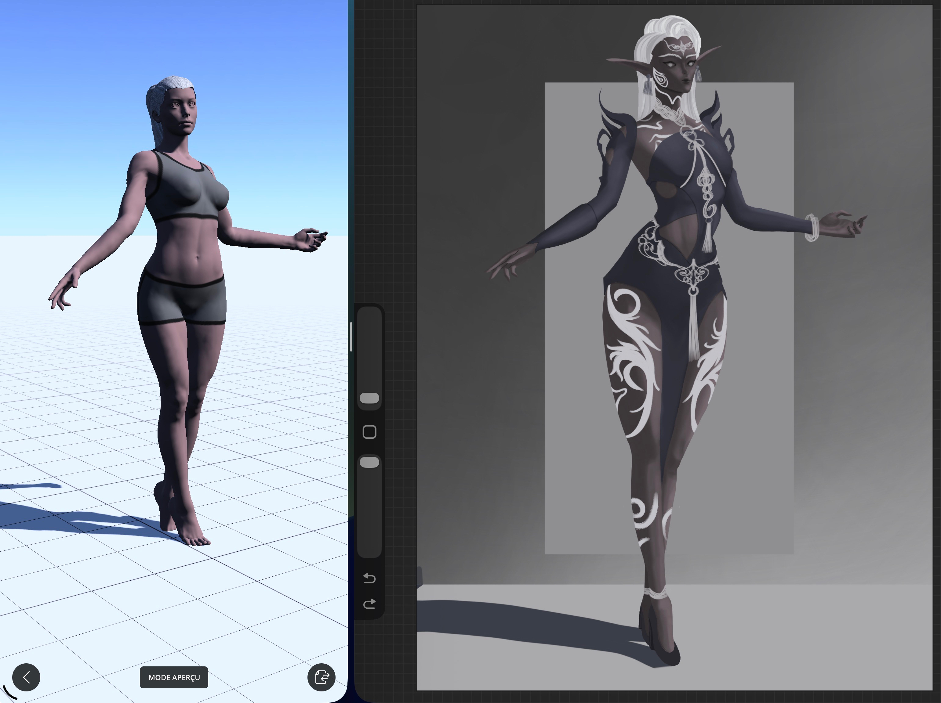Image resolution: width=941 pixels, height=703 pixels.
Task: Grab the brush size slider thumb
Action: pos(369,398)
